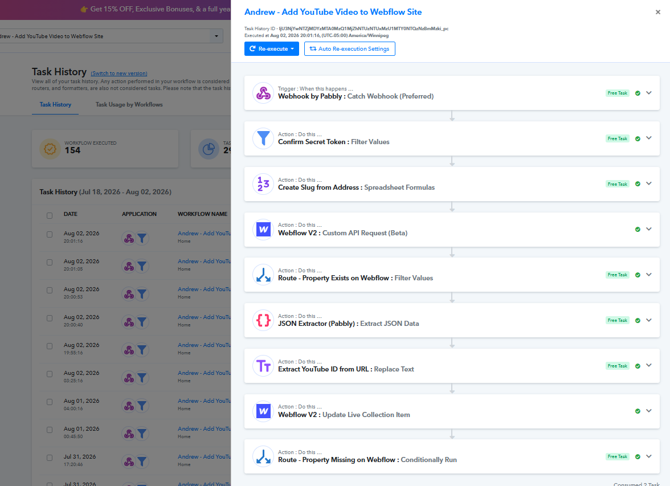Check the box for Aug 02 20:01:05 row

coord(50,263)
